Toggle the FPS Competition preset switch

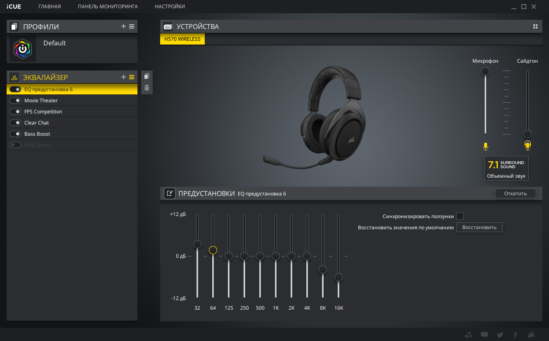pos(15,111)
